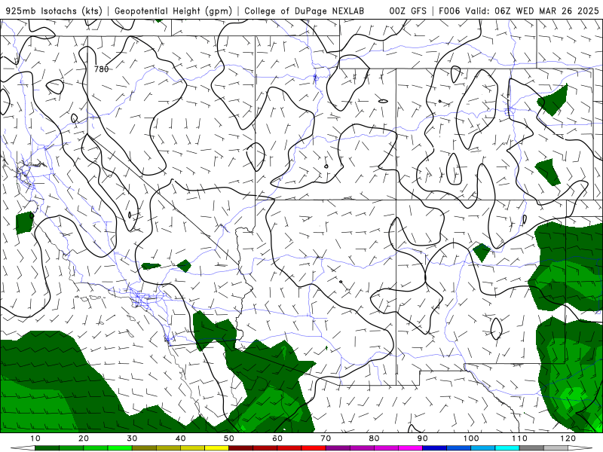Viewport: 603px width, 452px height.
Task: Click the "30" value on the color scale
Action: [x=132, y=438]
